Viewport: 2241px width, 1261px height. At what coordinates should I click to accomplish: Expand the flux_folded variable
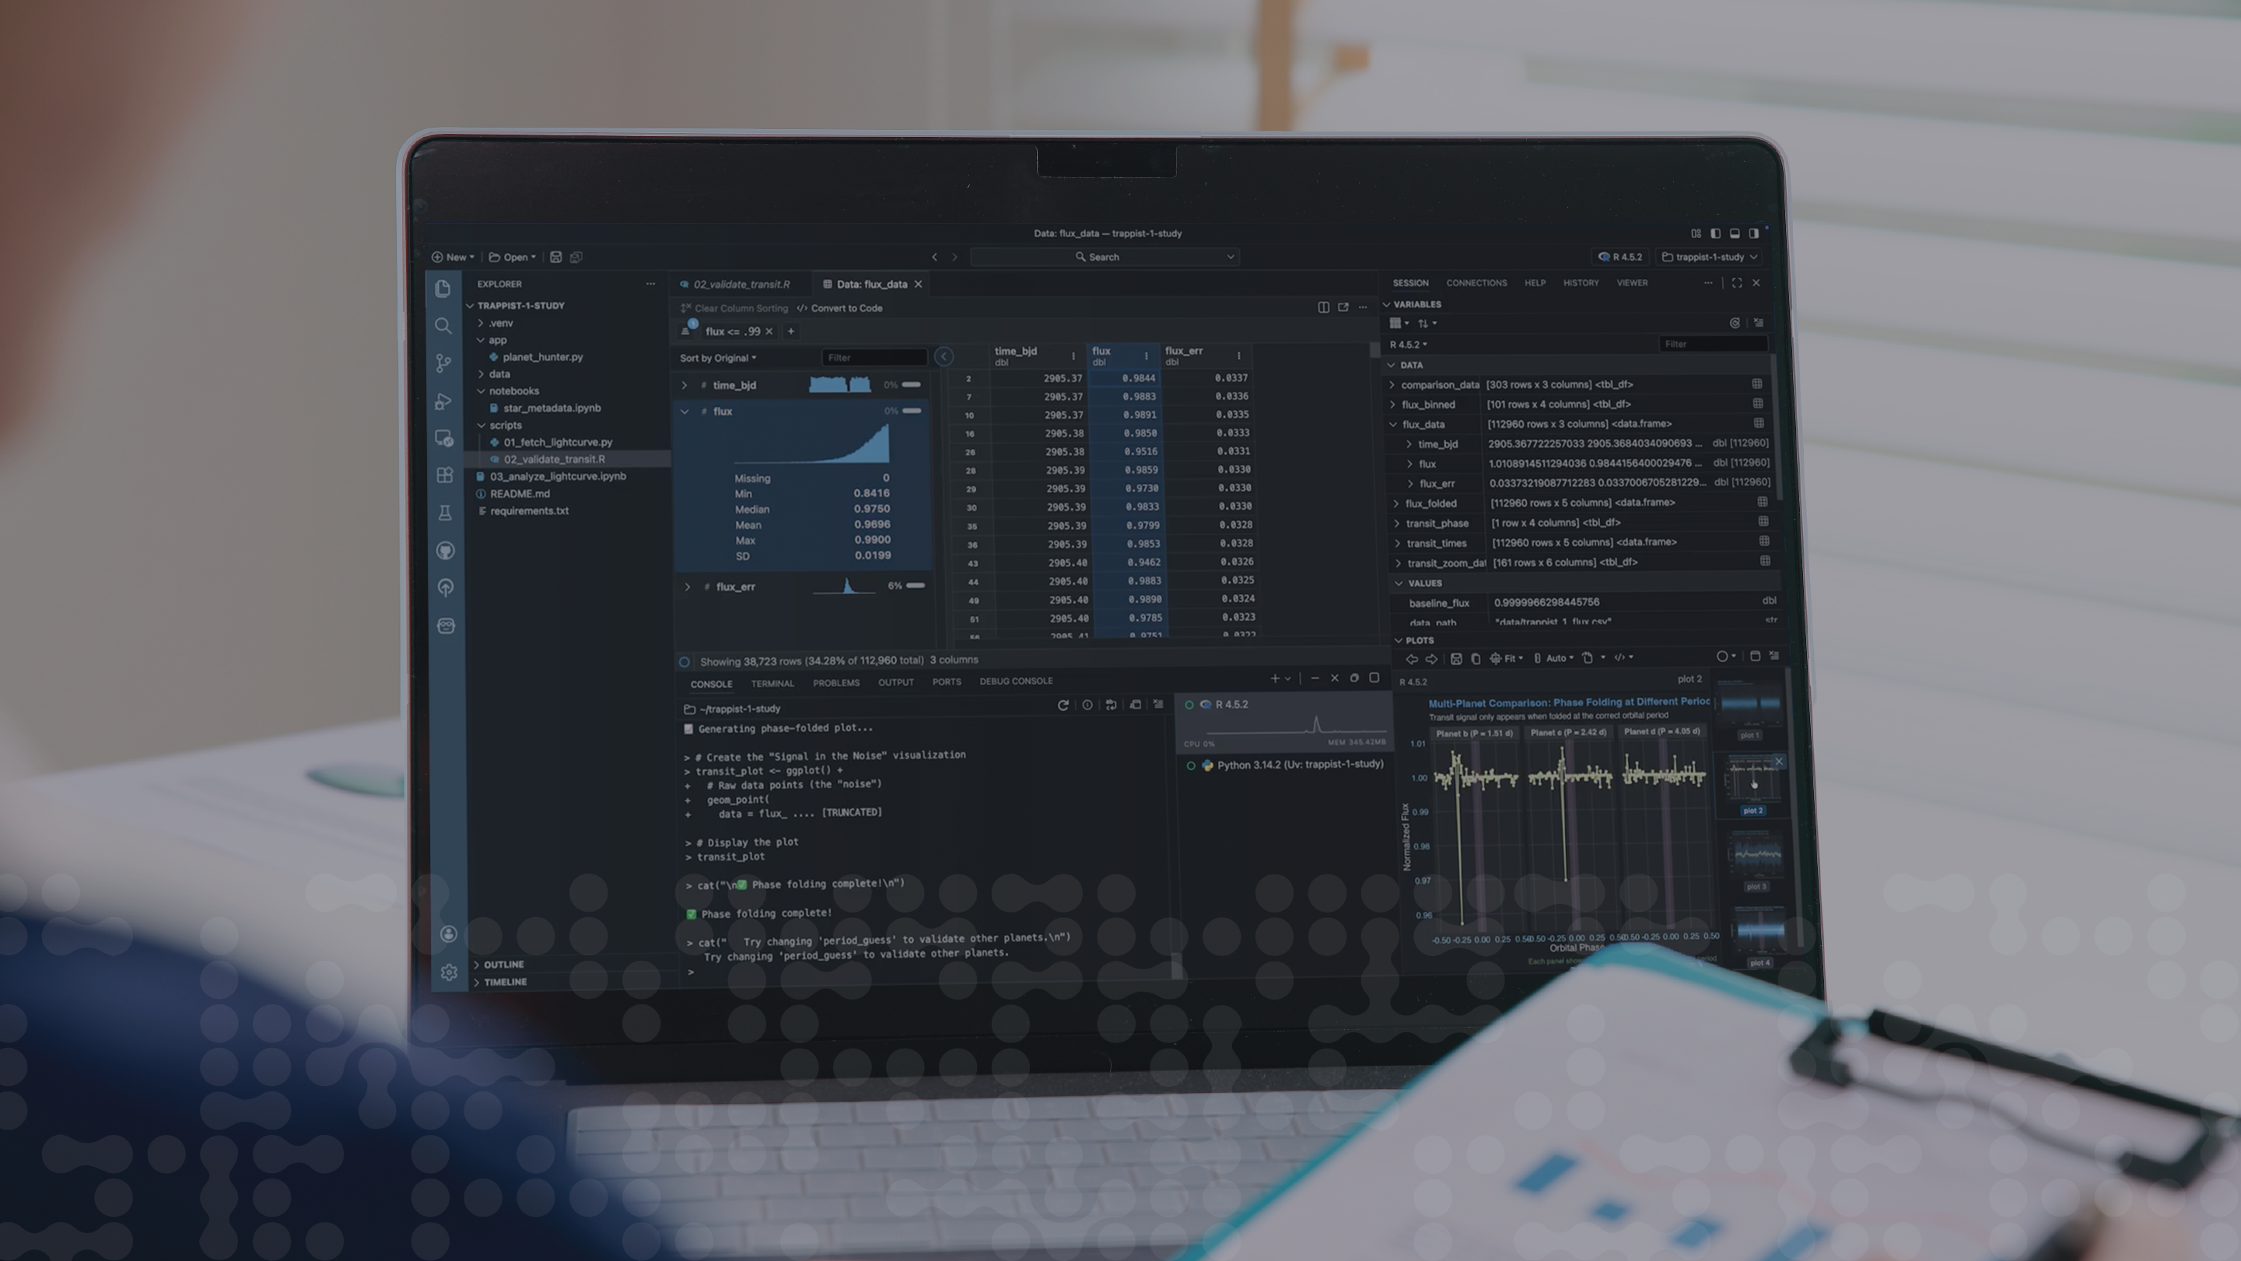click(x=1396, y=504)
